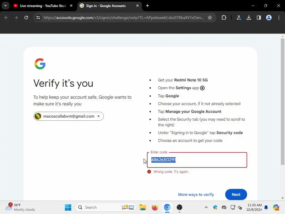
Task: View site information icon in address bar
Action: tap(38, 18)
